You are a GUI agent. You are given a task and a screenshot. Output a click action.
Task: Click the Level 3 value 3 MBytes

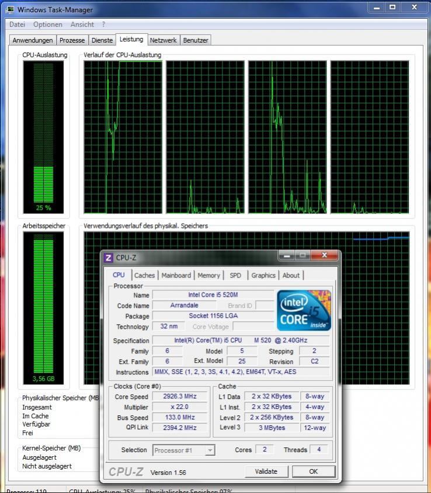[x=272, y=428]
